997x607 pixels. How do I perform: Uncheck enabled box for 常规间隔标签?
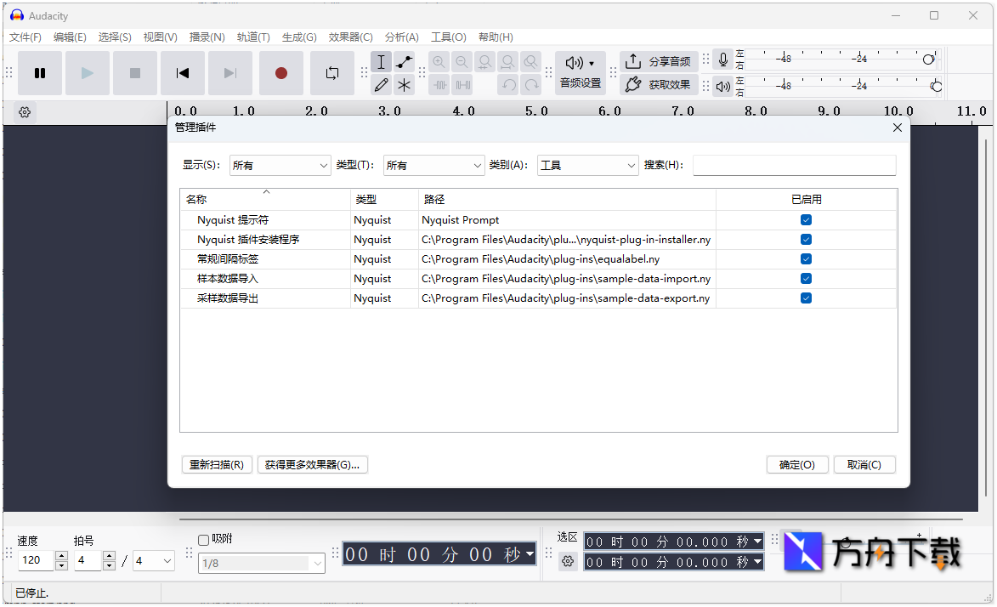tap(807, 259)
